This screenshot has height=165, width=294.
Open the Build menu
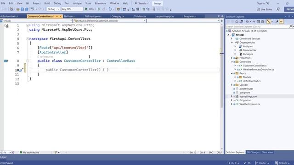tap(47, 3)
